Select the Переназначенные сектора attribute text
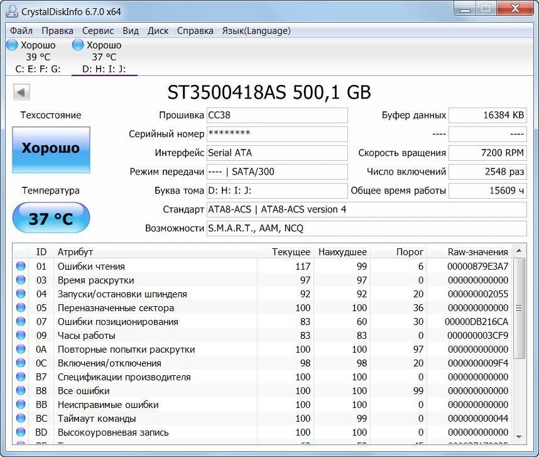The image size is (539, 457). click(116, 308)
